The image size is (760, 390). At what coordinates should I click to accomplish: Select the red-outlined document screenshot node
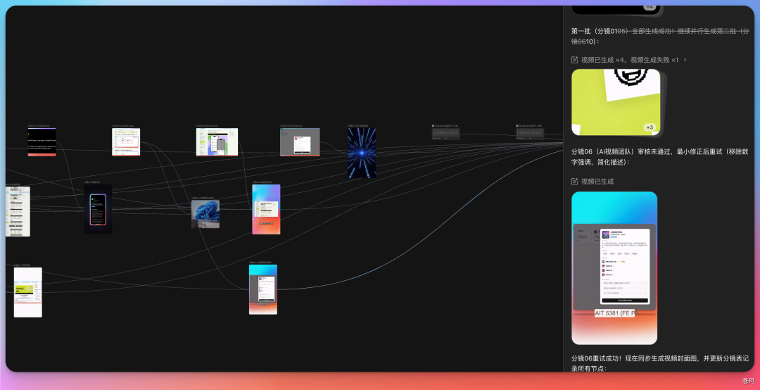(x=125, y=142)
